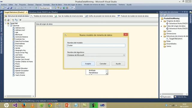Viewport: 192px width, 108px height.
Task: Select the Commute Distance column
Action: [x=22, y=37]
